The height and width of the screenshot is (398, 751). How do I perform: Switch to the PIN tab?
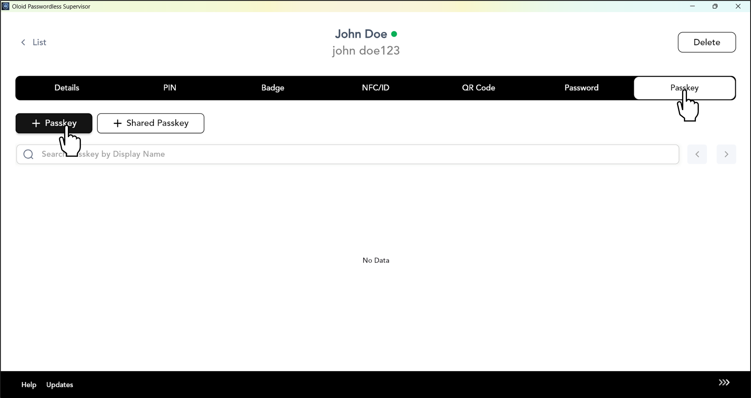170,88
